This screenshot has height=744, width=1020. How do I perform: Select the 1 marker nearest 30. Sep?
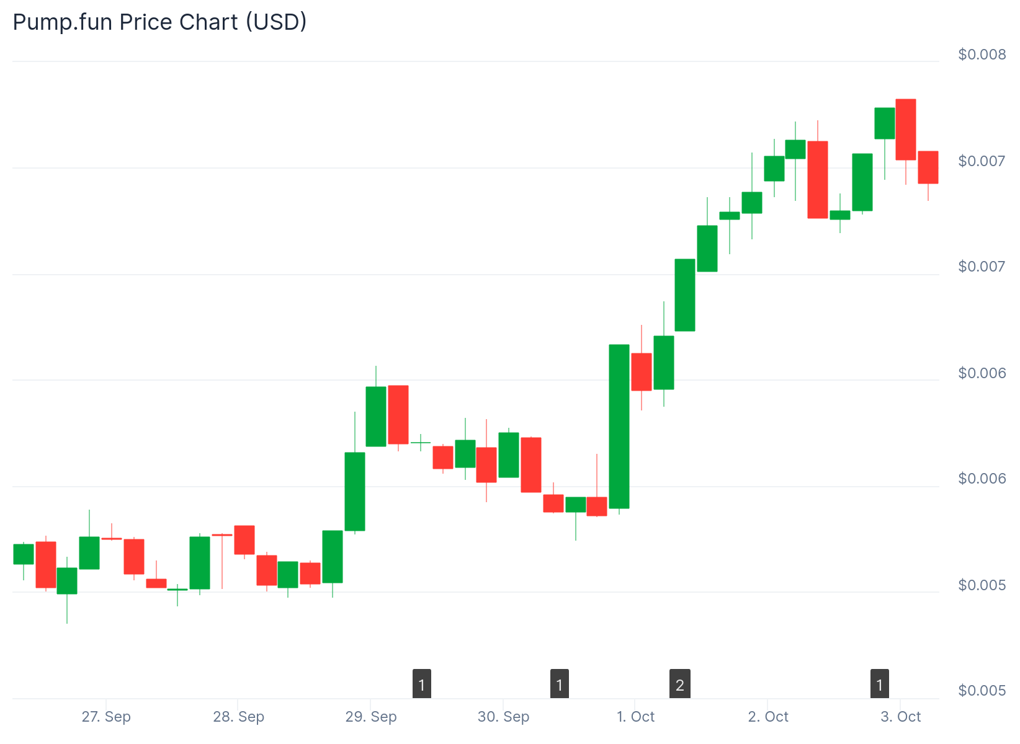(560, 684)
